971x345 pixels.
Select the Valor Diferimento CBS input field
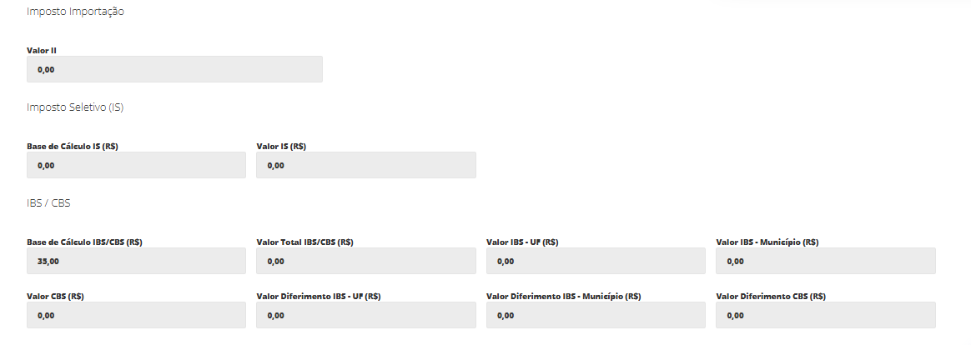[825, 315]
